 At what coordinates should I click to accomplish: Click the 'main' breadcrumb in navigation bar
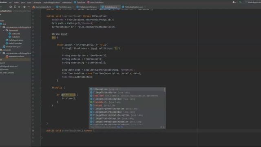coord(16,2)
